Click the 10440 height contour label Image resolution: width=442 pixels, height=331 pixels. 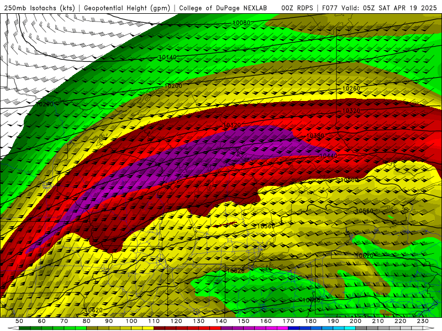click(x=328, y=156)
